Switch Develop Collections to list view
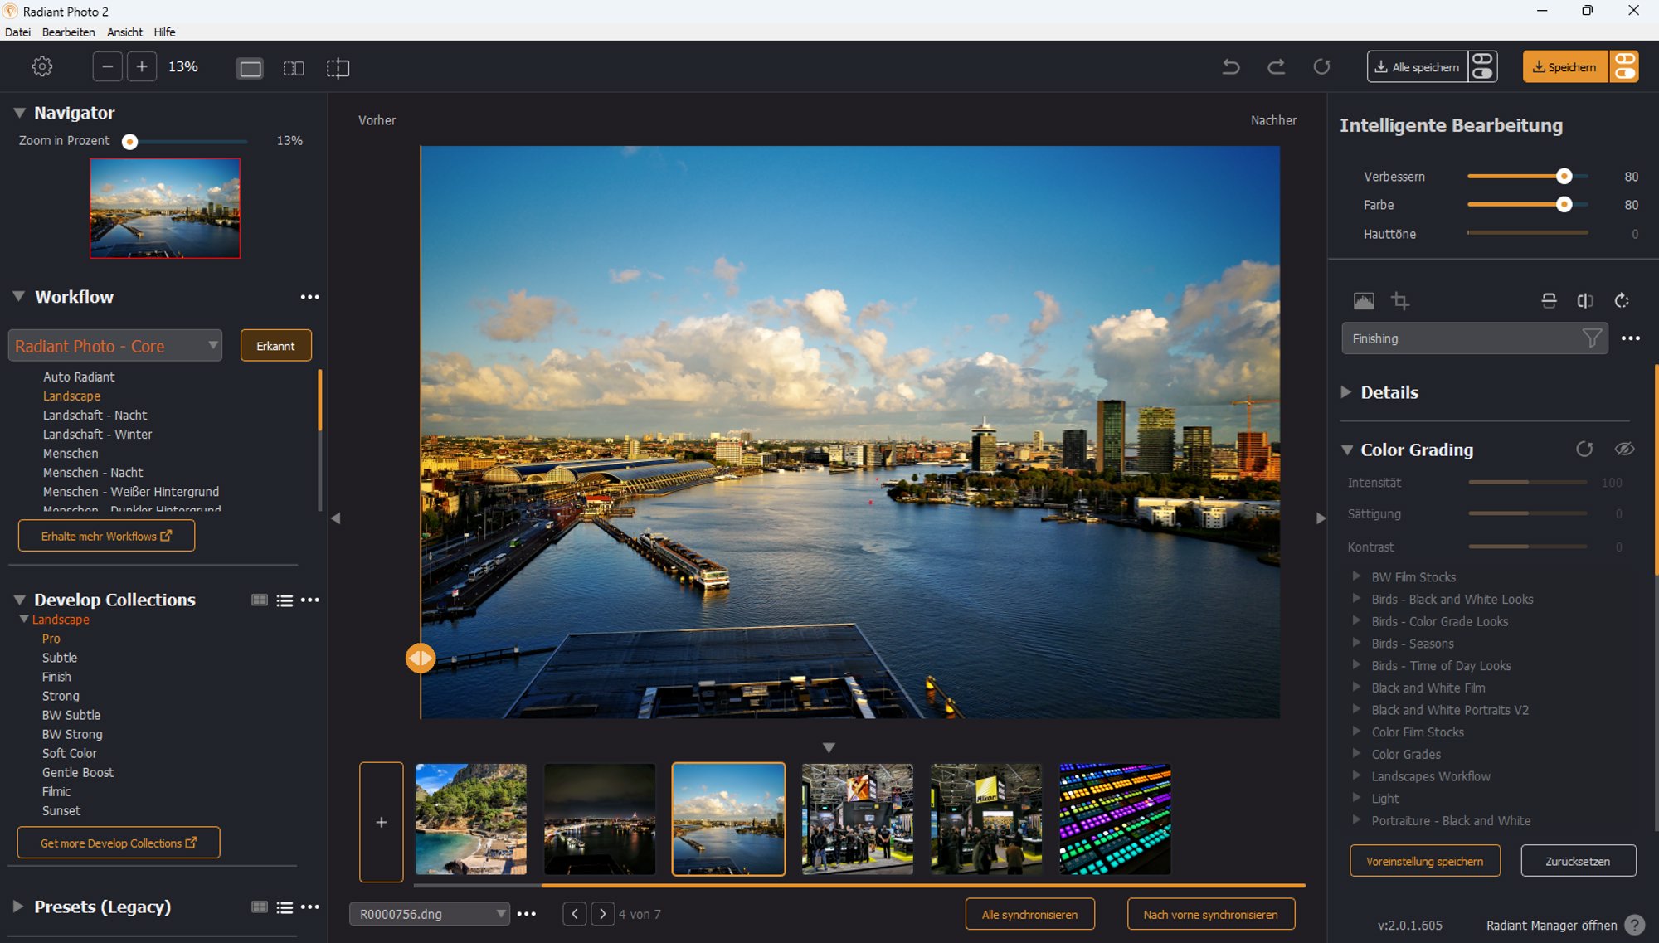The image size is (1659, 943). (x=285, y=600)
